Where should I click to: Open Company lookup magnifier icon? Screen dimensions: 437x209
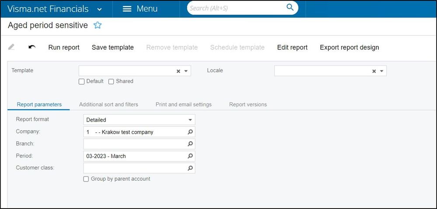point(190,132)
